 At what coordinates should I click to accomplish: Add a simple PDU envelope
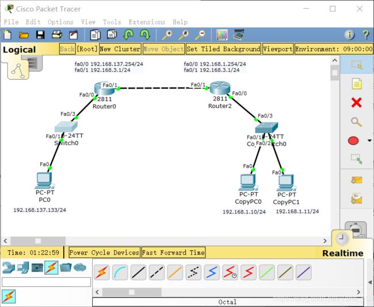coord(357,180)
